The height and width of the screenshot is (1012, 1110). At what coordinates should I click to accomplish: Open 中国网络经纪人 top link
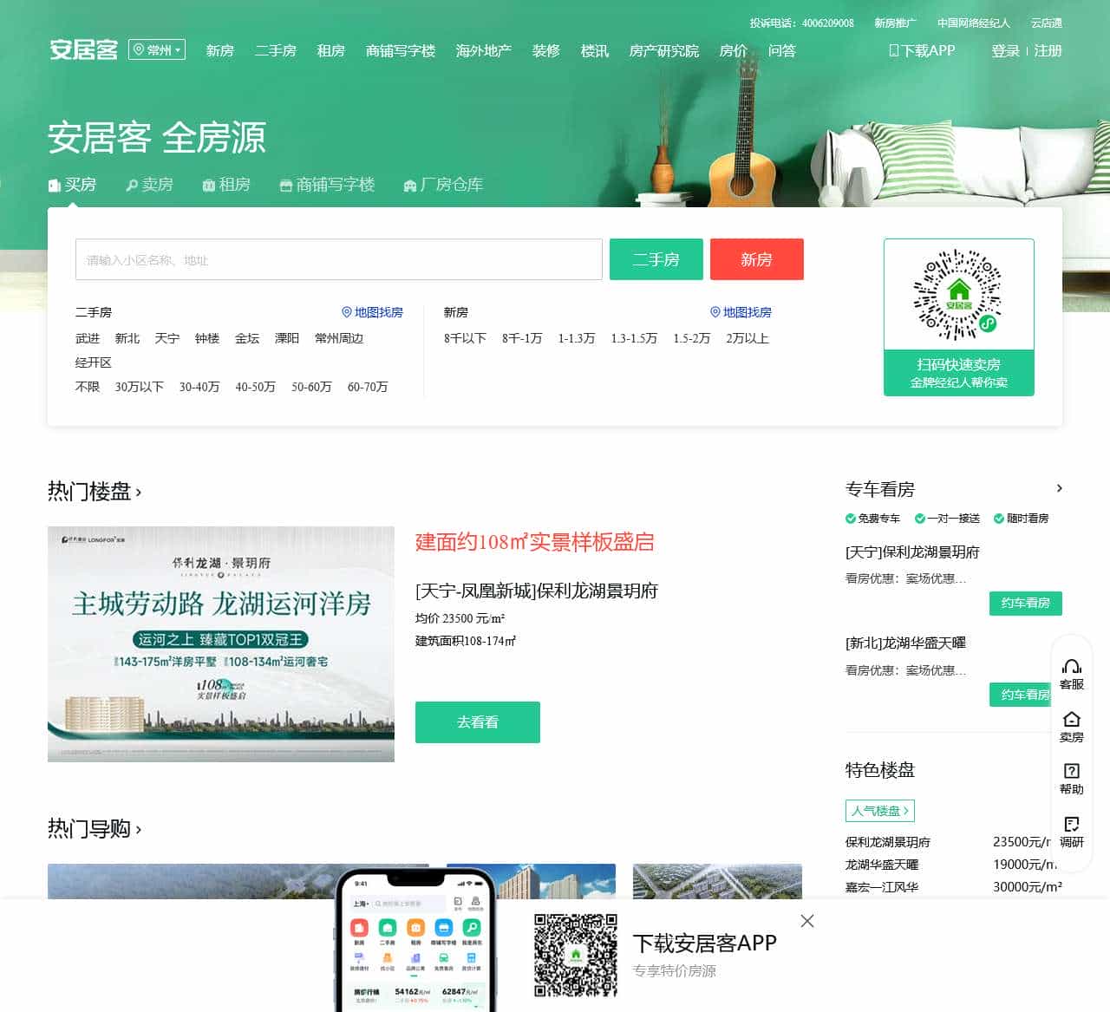(974, 23)
